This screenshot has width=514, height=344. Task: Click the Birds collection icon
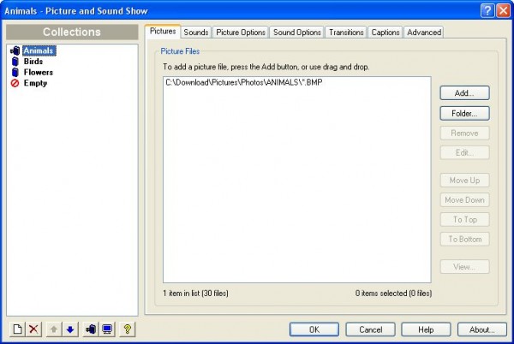[15, 62]
